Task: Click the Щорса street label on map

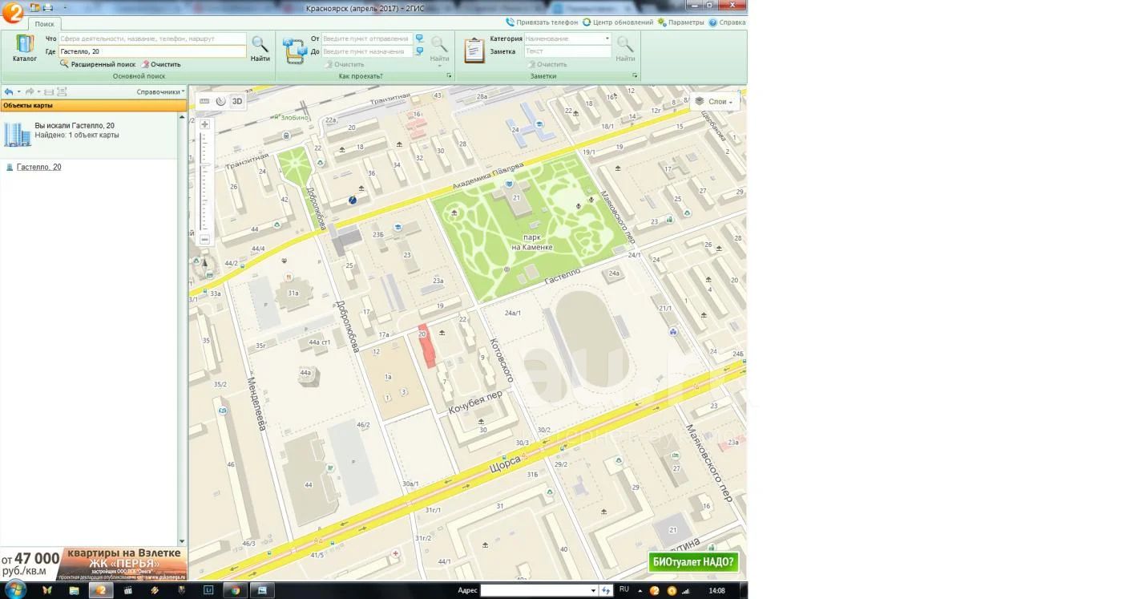Action: click(505, 464)
